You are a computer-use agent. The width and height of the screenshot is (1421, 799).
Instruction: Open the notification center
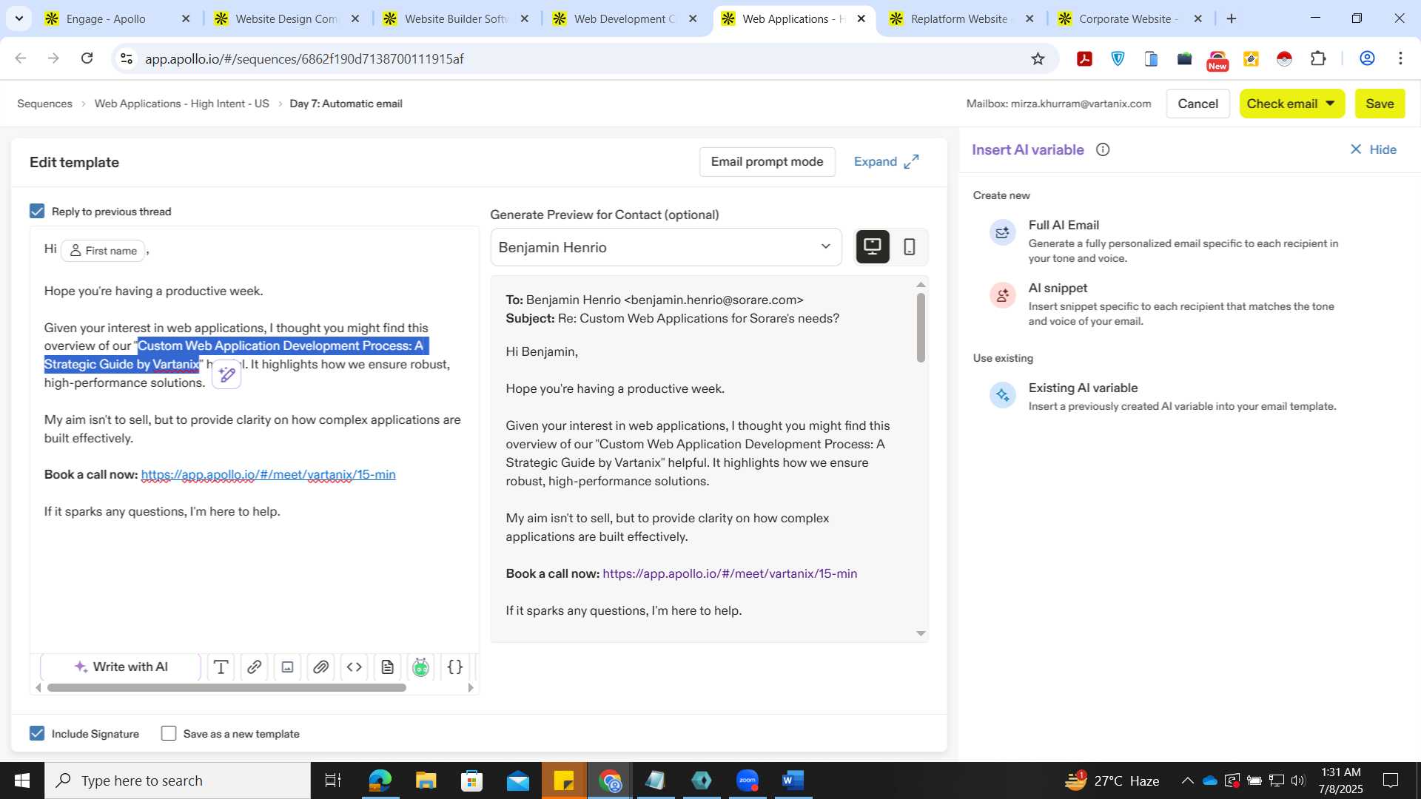pyautogui.click(x=1391, y=781)
